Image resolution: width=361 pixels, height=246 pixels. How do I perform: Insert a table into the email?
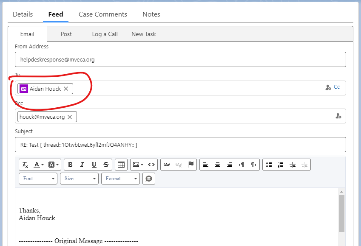121,165
